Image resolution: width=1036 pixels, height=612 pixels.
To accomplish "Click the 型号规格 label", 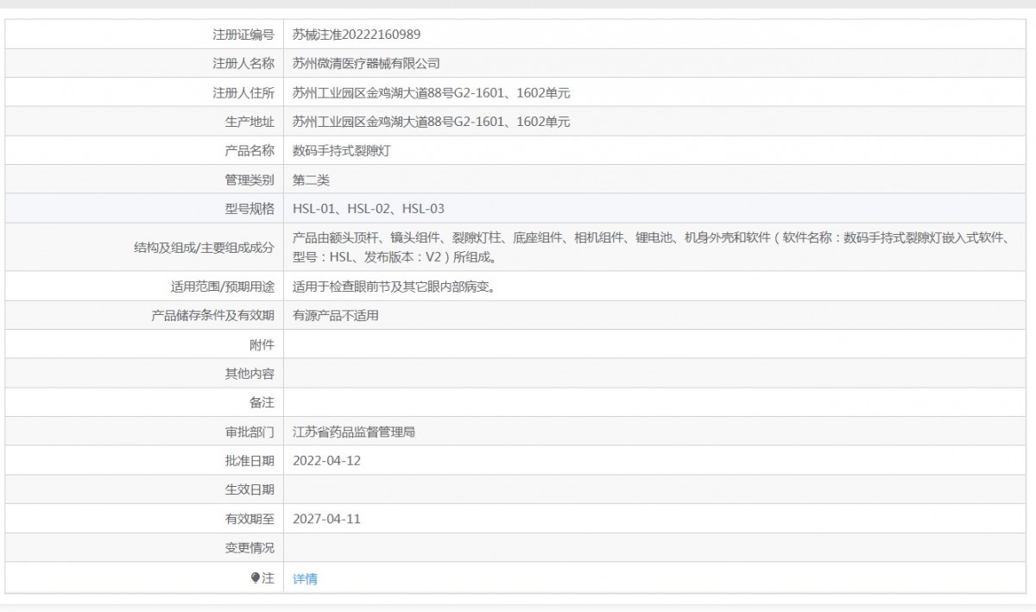I will pyautogui.click(x=250, y=208).
